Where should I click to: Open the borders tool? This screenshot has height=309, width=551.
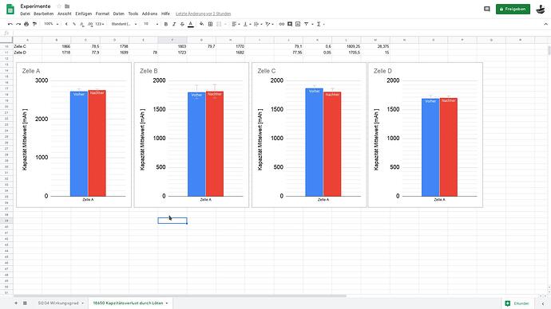(210, 24)
